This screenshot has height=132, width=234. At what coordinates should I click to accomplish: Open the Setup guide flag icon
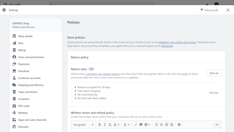click(x=202, y=10)
